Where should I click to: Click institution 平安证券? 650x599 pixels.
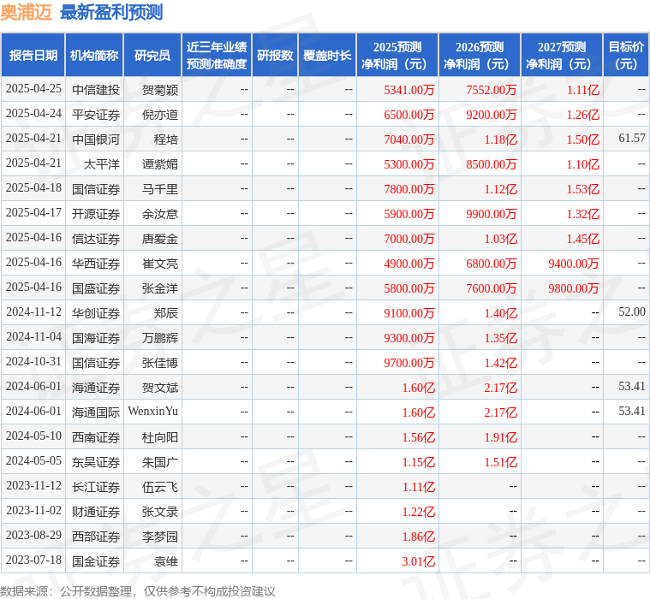96,115
